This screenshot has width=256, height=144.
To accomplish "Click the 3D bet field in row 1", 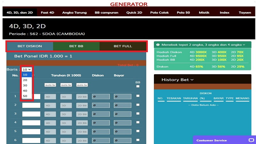I will [66, 97].
